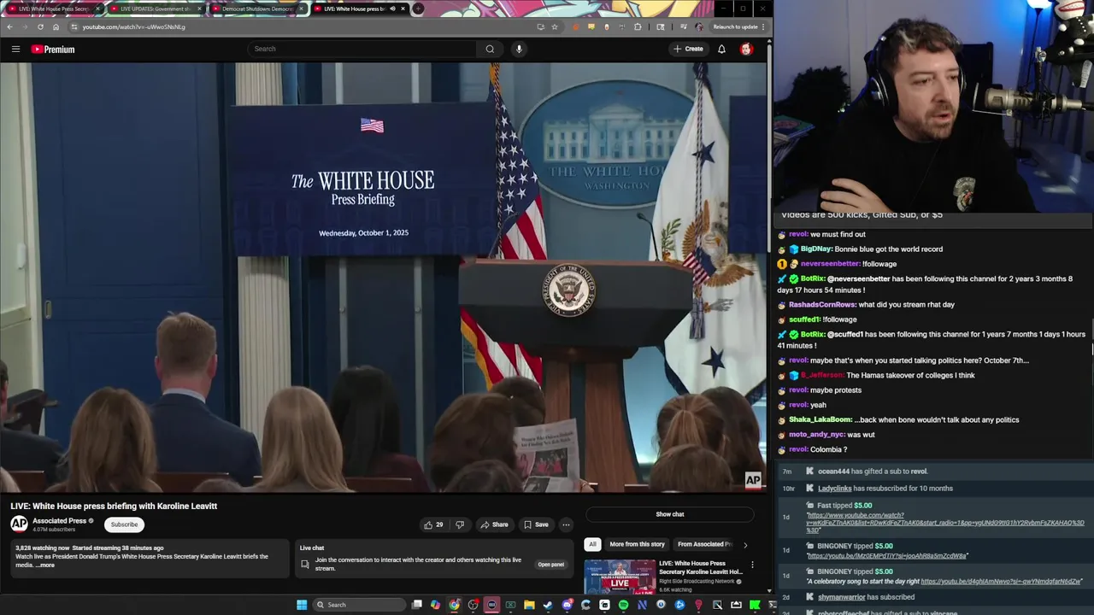Close the LIVE UPDATES: Government tab

pos(199,9)
